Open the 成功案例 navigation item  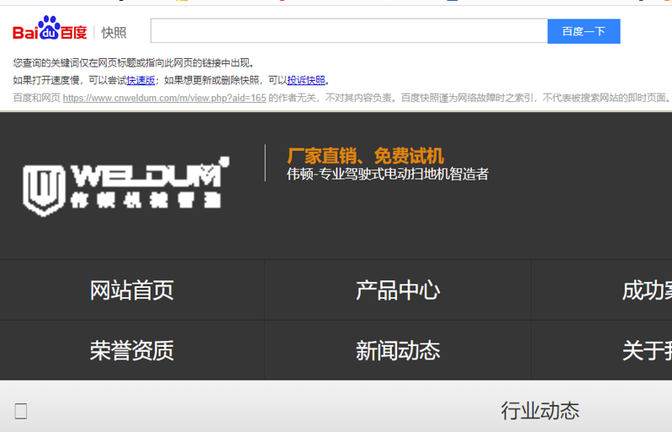(647, 291)
